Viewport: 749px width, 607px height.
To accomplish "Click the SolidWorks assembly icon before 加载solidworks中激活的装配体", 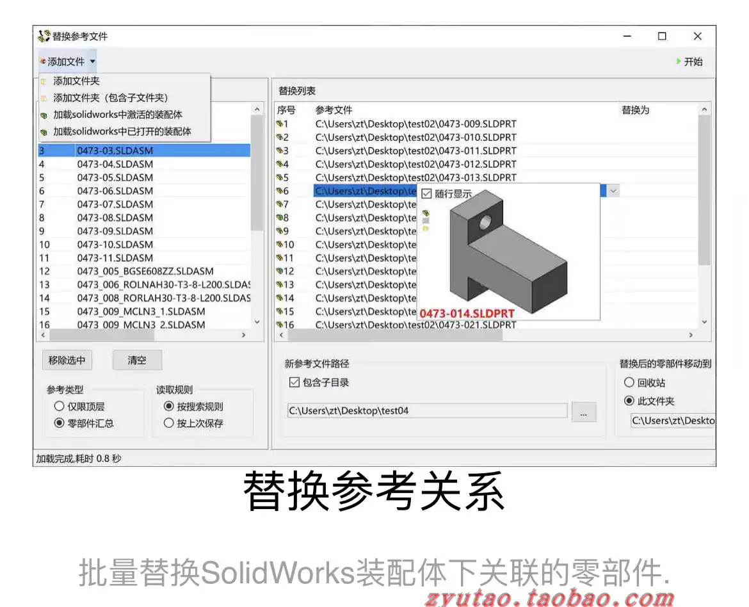I will click(x=44, y=114).
